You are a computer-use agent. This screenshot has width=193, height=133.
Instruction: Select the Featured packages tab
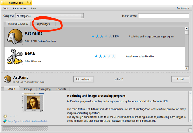coord(18,24)
